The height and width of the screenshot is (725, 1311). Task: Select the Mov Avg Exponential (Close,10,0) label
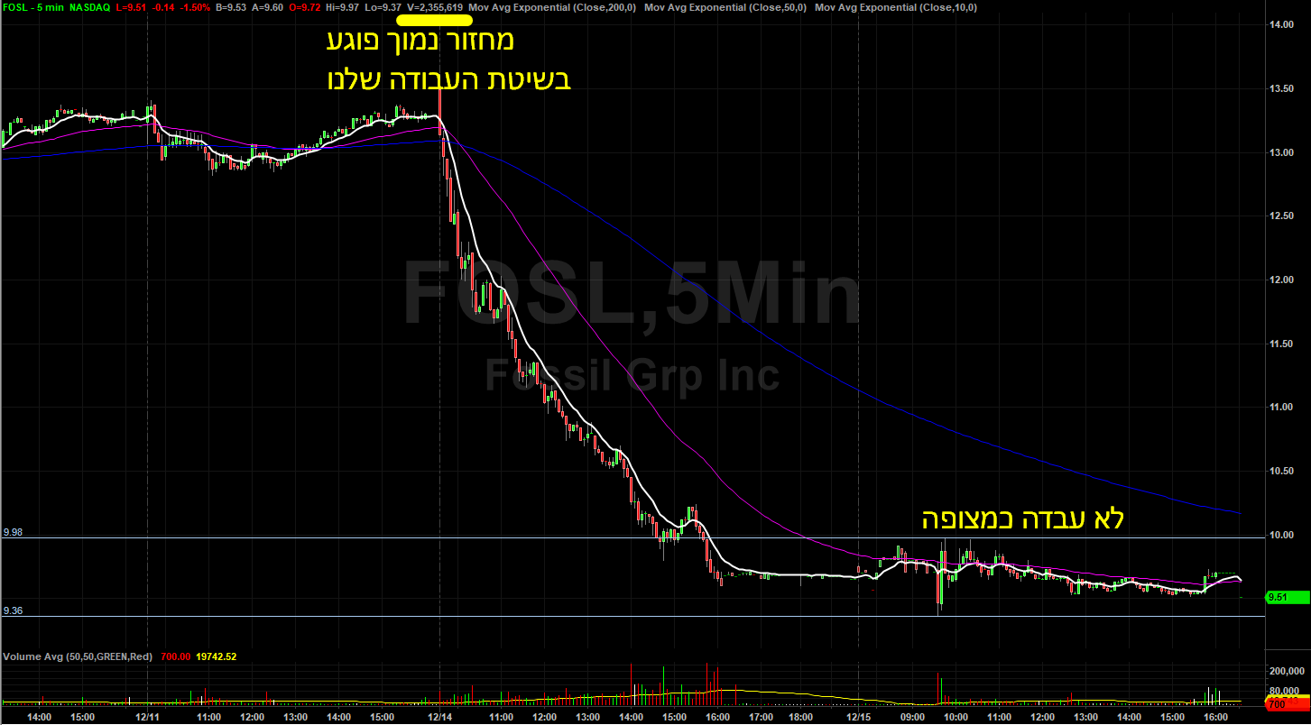(x=895, y=7)
